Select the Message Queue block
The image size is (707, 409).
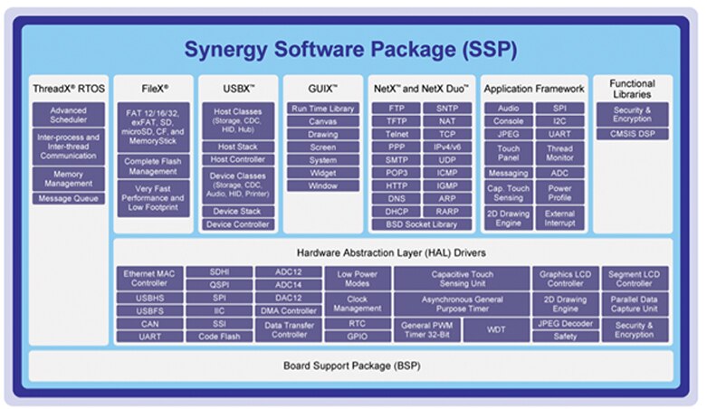[69, 198]
